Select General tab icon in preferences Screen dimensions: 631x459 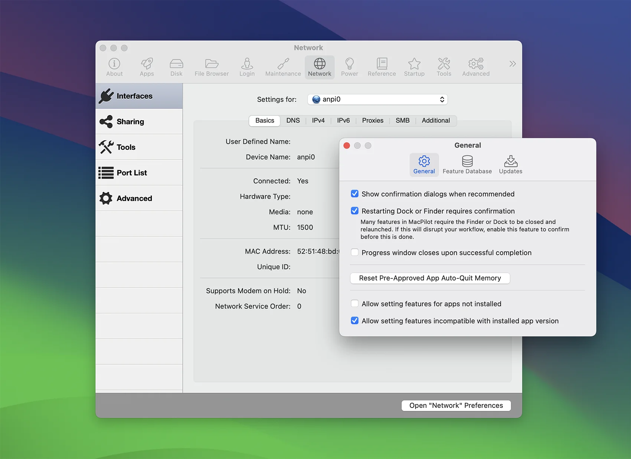424,165
